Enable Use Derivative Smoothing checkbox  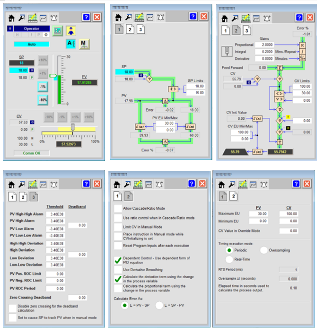[x=118, y=270]
